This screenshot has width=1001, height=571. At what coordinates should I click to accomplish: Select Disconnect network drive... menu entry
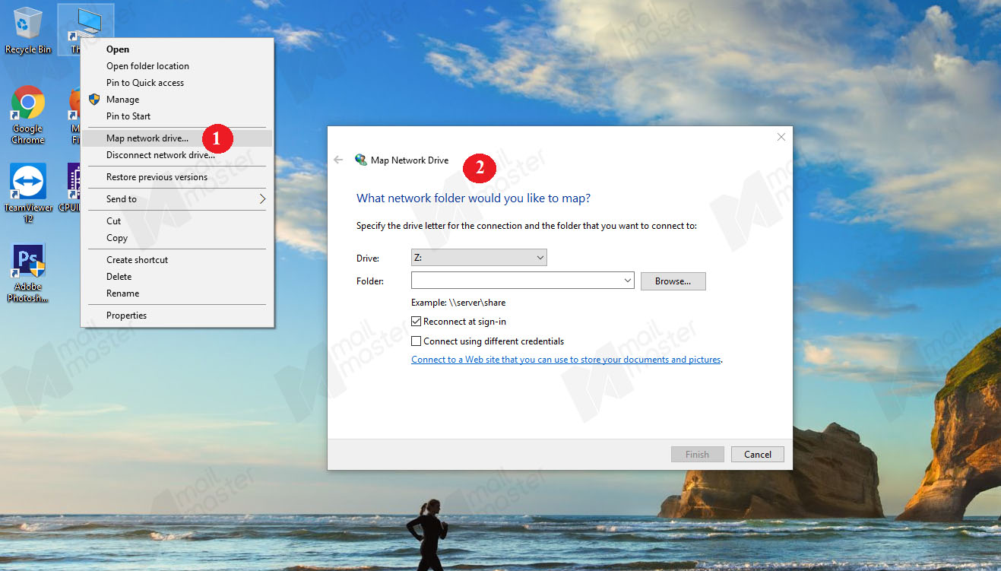177,155
